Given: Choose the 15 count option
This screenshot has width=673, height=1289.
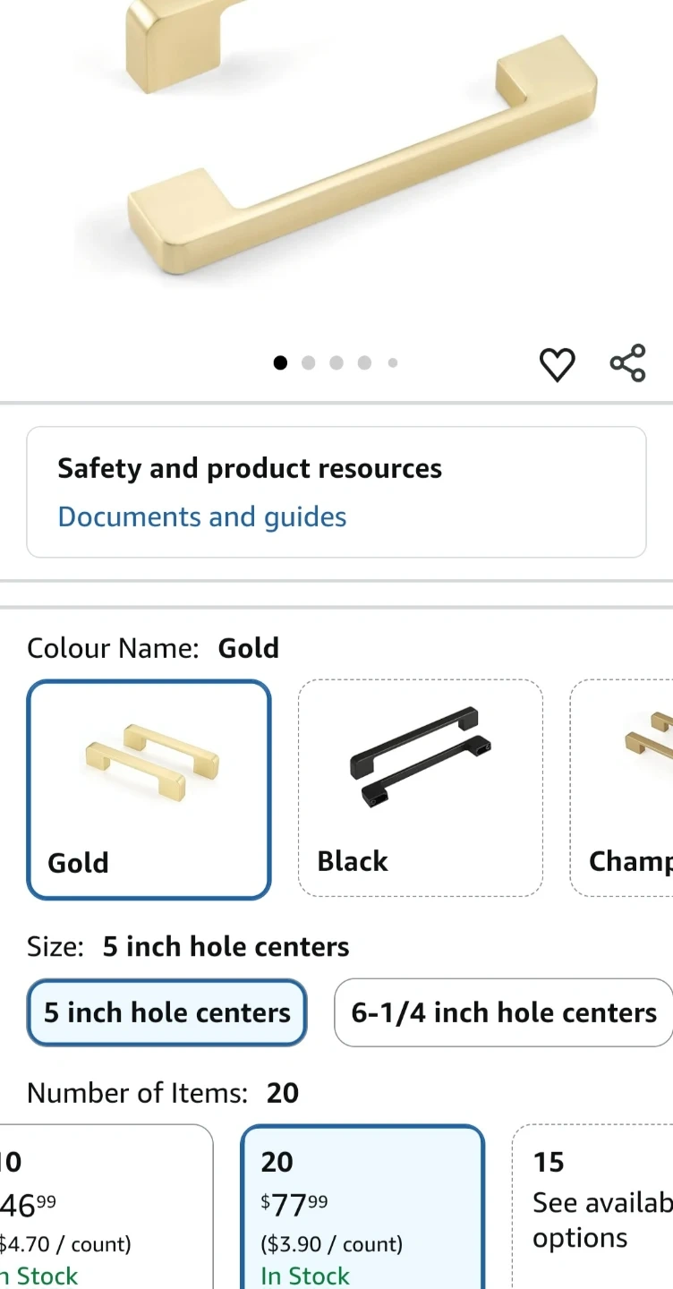Looking at the screenshot, I should click(x=594, y=1205).
